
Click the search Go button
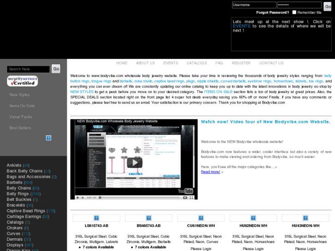tap(56, 69)
